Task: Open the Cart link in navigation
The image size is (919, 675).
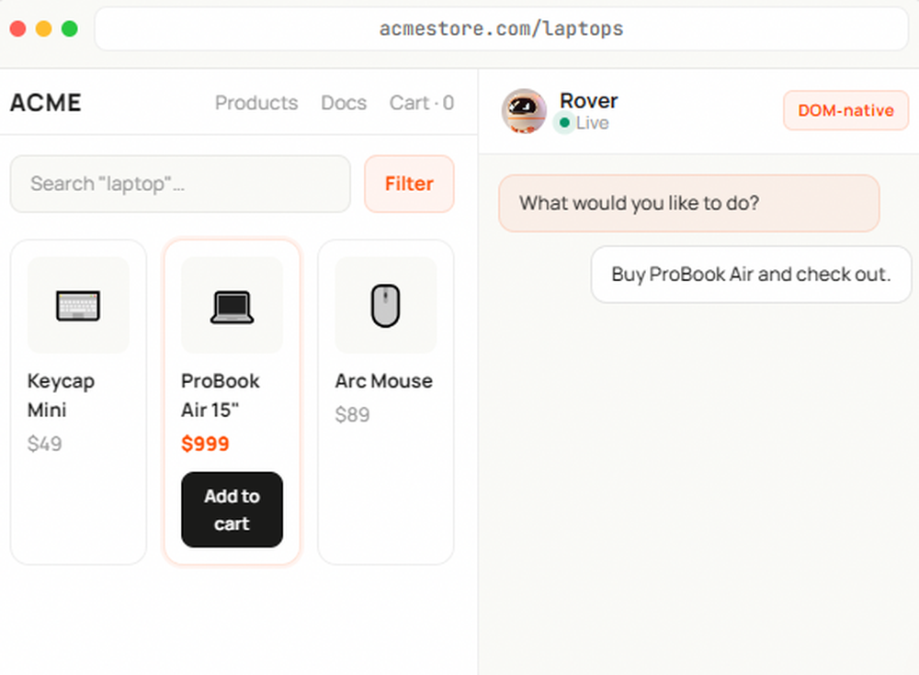Action: click(x=421, y=103)
